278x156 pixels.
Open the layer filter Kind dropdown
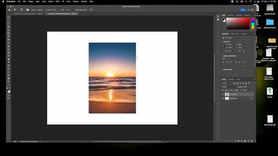(x=227, y=83)
